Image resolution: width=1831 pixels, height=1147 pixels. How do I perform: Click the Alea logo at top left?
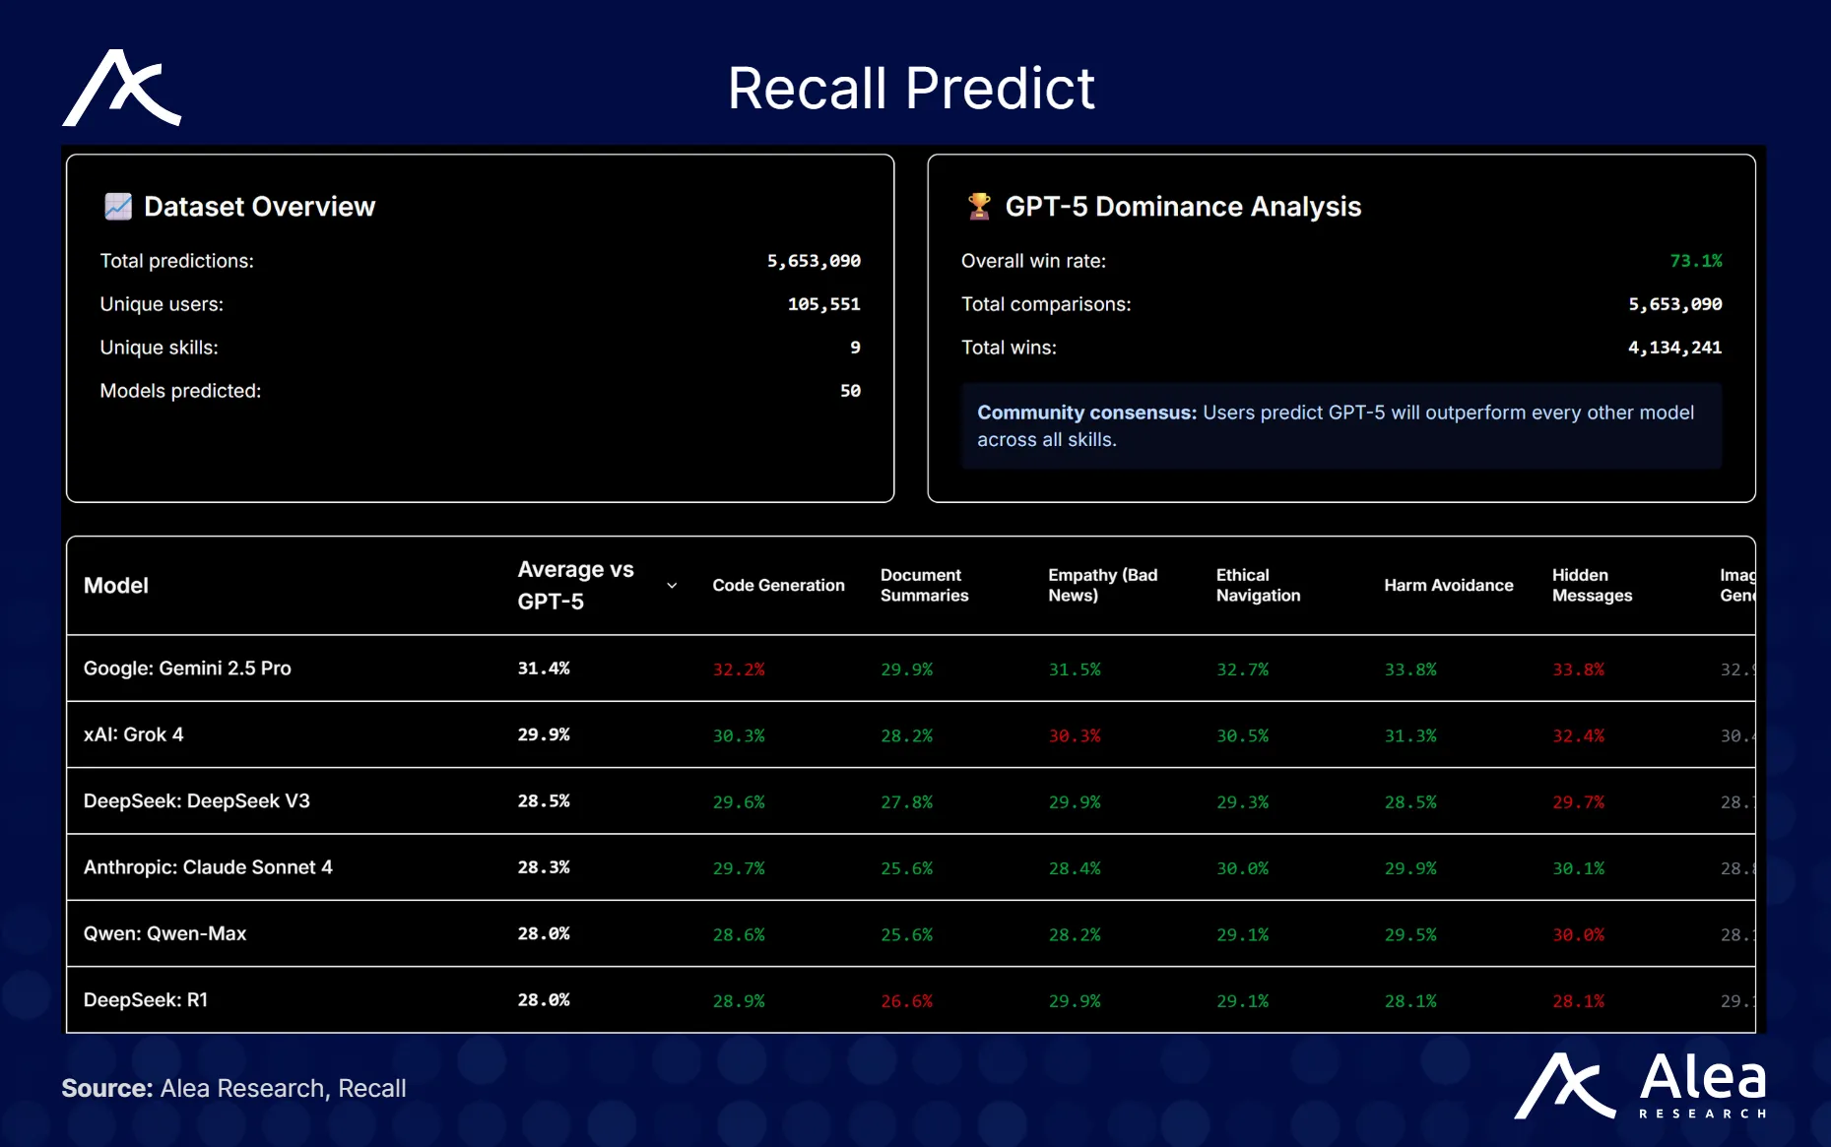pyautogui.click(x=122, y=89)
